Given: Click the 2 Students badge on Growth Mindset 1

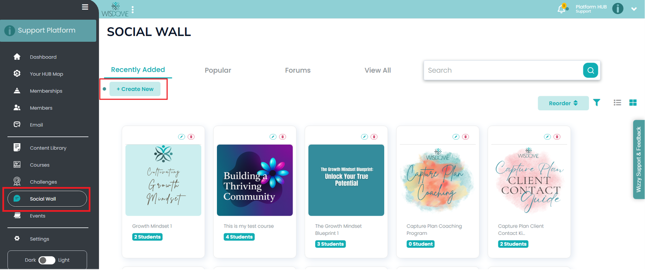Looking at the screenshot, I should 147,237.
